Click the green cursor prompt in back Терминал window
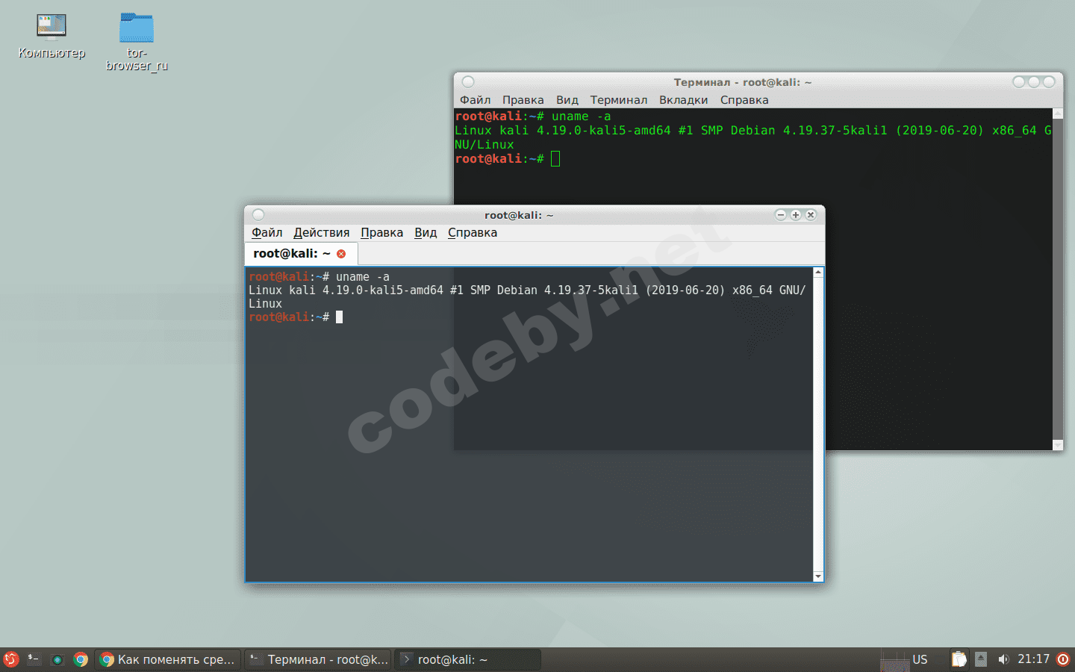This screenshot has width=1075, height=672. 555,158
